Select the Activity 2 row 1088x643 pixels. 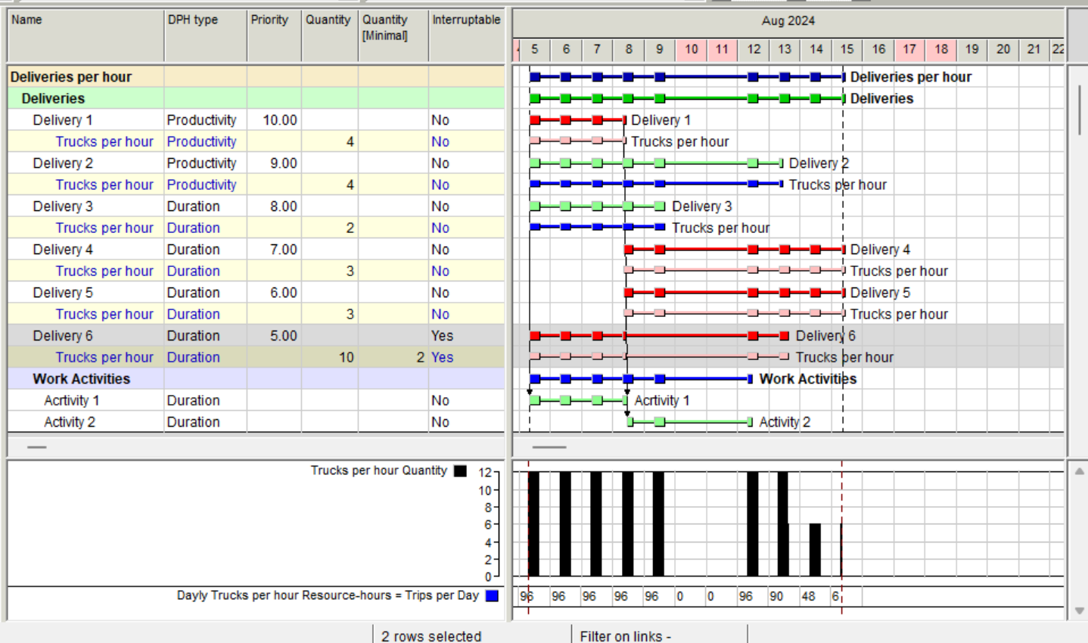pos(256,422)
